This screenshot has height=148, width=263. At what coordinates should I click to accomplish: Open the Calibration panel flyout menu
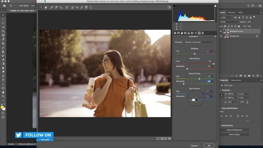click(x=215, y=37)
